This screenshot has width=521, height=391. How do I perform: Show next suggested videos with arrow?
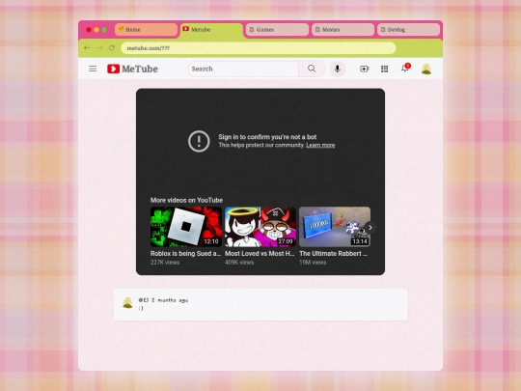[x=370, y=228]
